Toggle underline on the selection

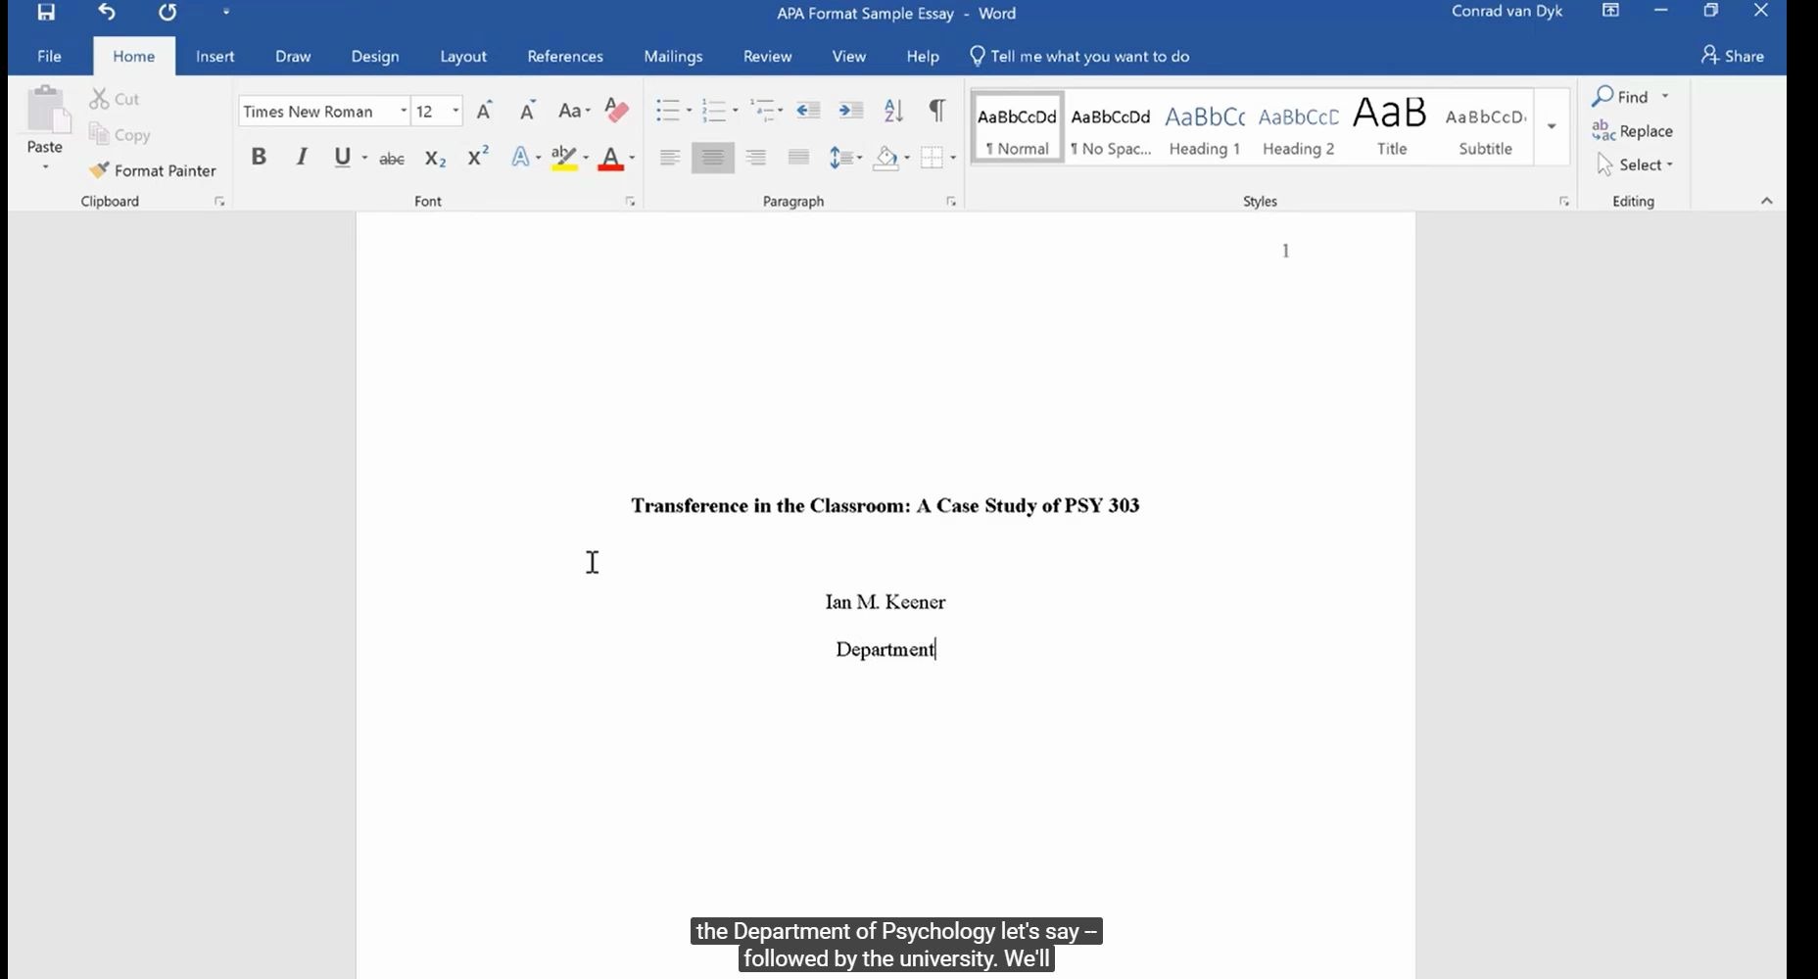[x=341, y=157]
